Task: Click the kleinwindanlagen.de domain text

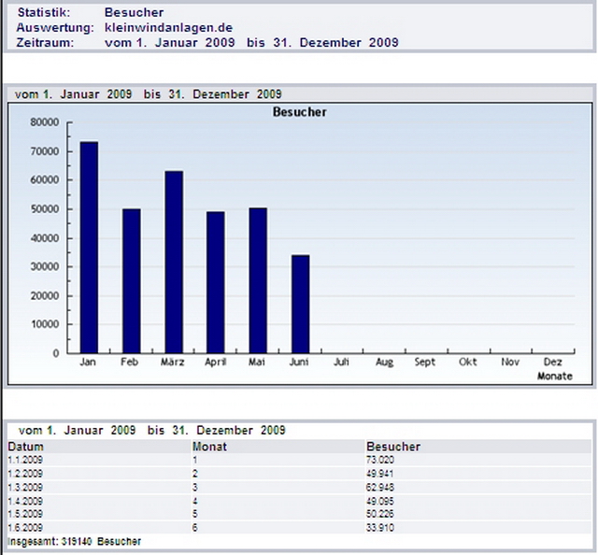Action: [x=168, y=28]
